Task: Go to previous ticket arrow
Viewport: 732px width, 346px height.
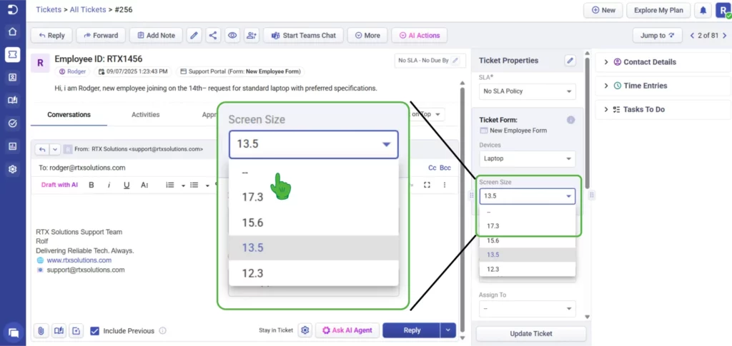Action: tap(692, 36)
